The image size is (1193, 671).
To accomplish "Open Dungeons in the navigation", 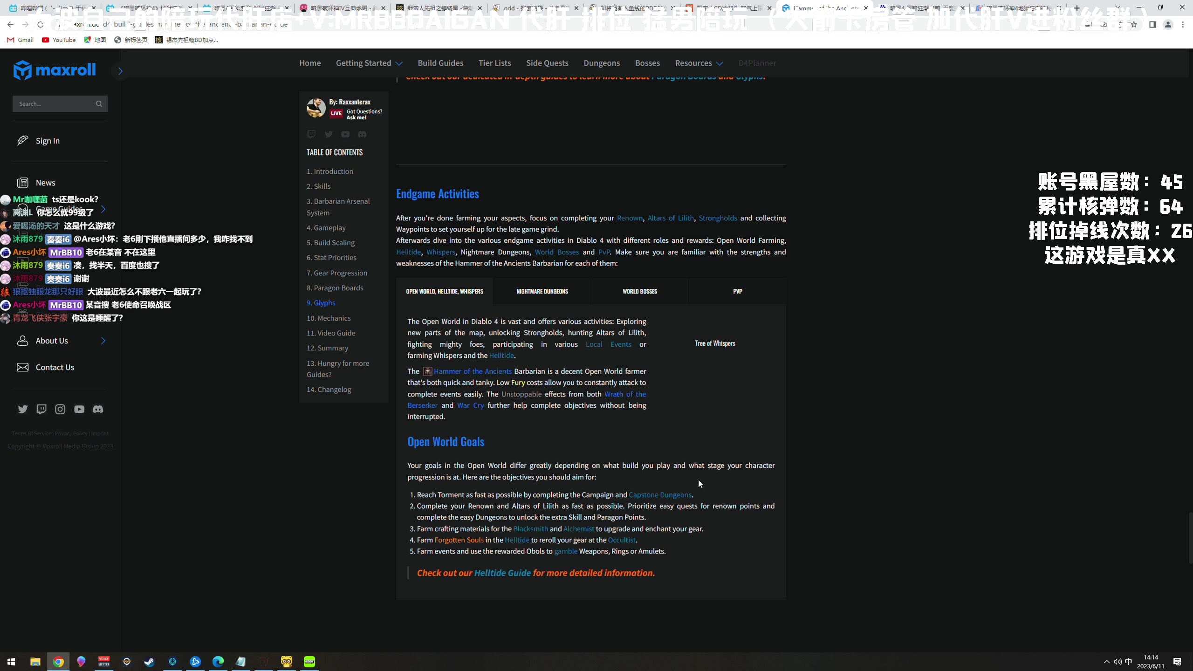I will pyautogui.click(x=602, y=63).
